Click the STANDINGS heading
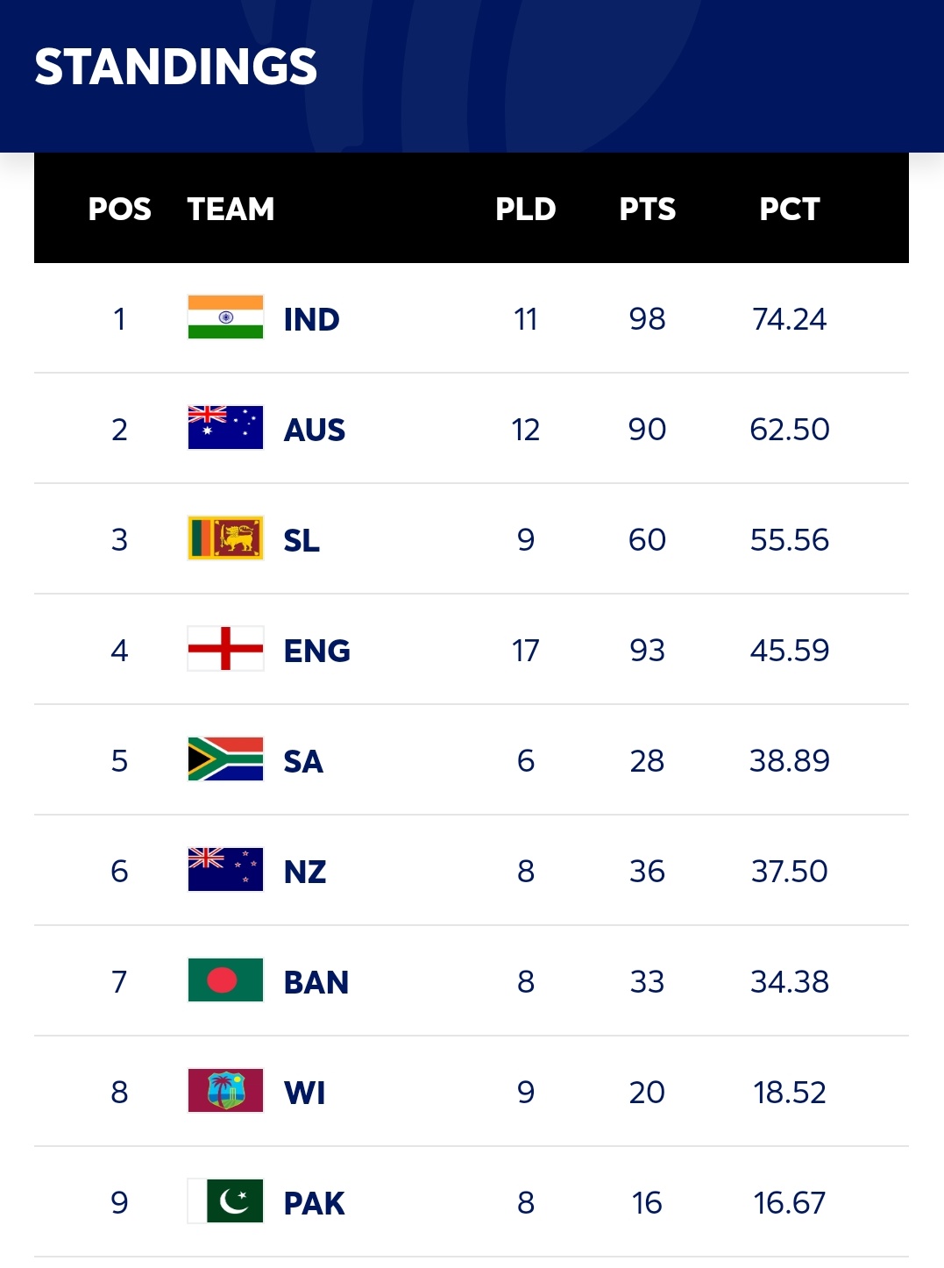This screenshot has height=1268, width=944. (x=176, y=67)
